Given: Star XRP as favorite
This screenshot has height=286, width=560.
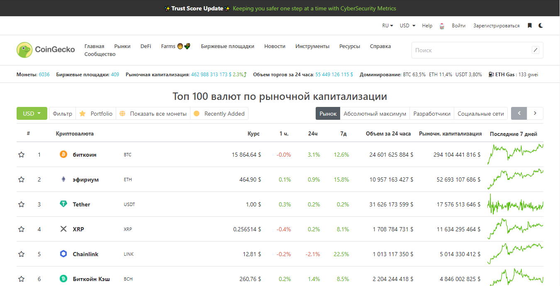Looking at the screenshot, I should (22, 229).
